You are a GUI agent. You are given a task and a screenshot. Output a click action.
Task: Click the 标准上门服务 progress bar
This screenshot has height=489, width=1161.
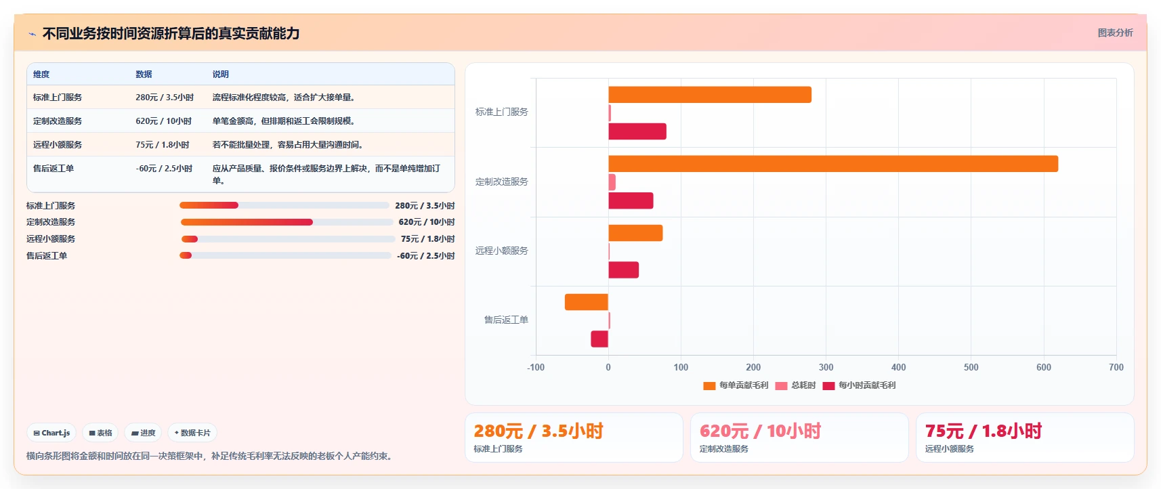click(284, 205)
